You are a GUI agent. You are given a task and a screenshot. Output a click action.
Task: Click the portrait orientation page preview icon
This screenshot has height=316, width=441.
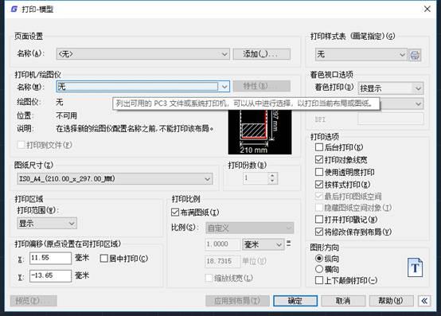pyautogui.click(x=415, y=267)
